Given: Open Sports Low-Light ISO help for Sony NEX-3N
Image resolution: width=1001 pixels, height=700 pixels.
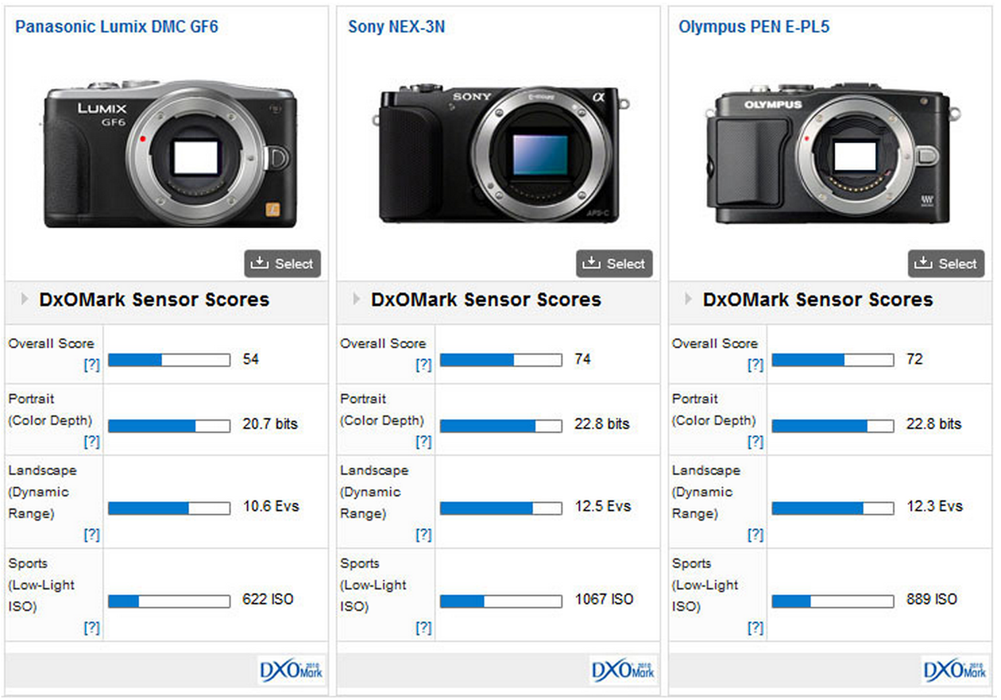Looking at the screenshot, I should pyautogui.click(x=424, y=628).
